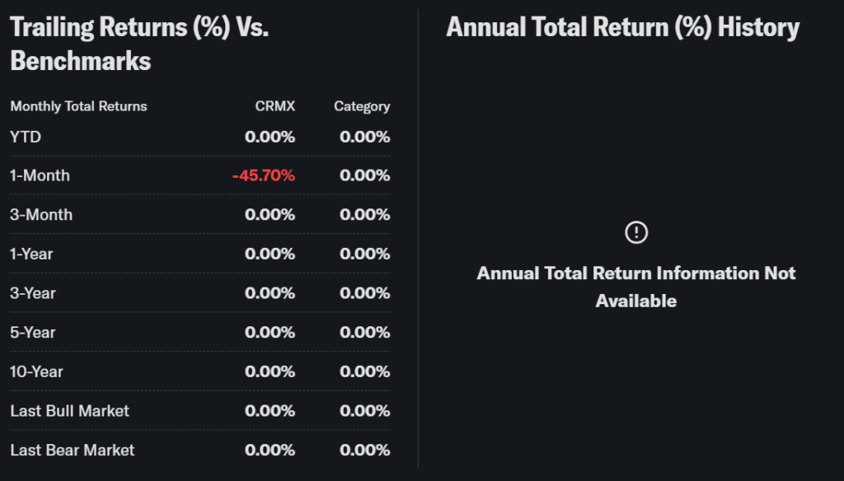Click the red -45.70% return value
Screen dimensions: 844x481
[263, 175]
